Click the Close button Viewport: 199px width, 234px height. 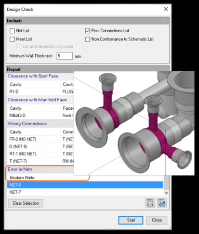point(157,220)
